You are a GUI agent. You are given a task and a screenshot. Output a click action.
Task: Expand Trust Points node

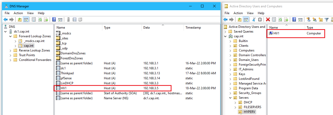(11, 55)
